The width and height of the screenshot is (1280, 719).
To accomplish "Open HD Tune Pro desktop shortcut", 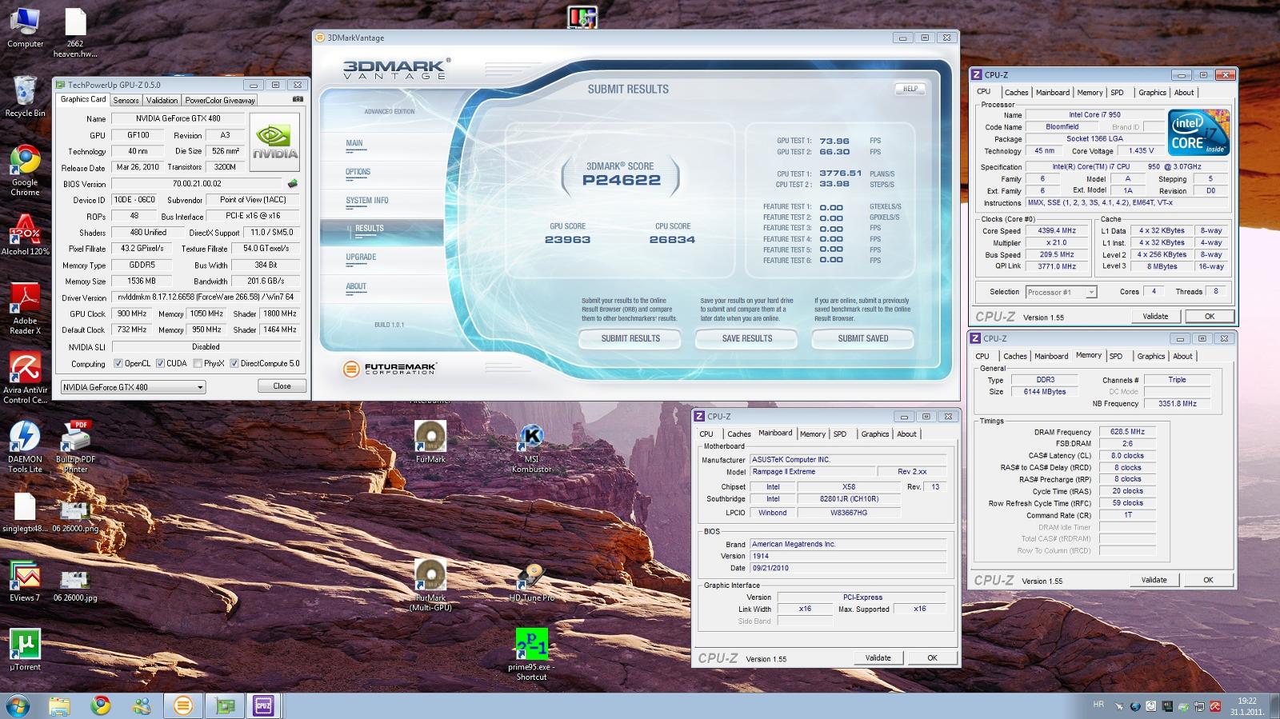I will [x=532, y=581].
